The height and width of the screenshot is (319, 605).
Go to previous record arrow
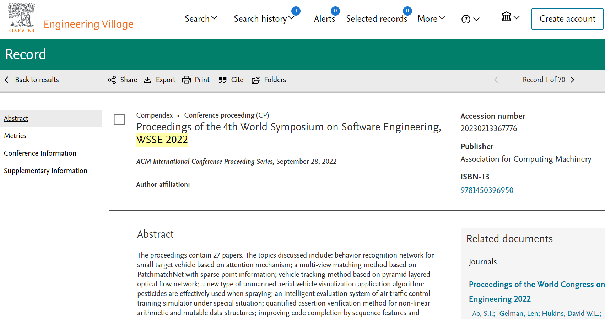[x=496, y=80]
